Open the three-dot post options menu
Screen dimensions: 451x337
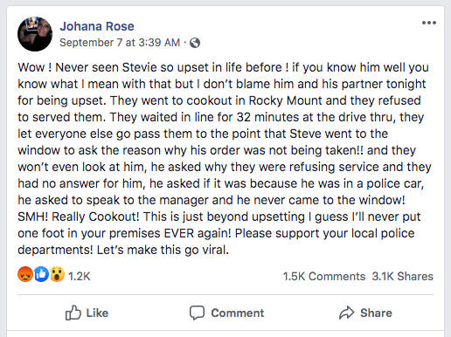pos(429,23)
